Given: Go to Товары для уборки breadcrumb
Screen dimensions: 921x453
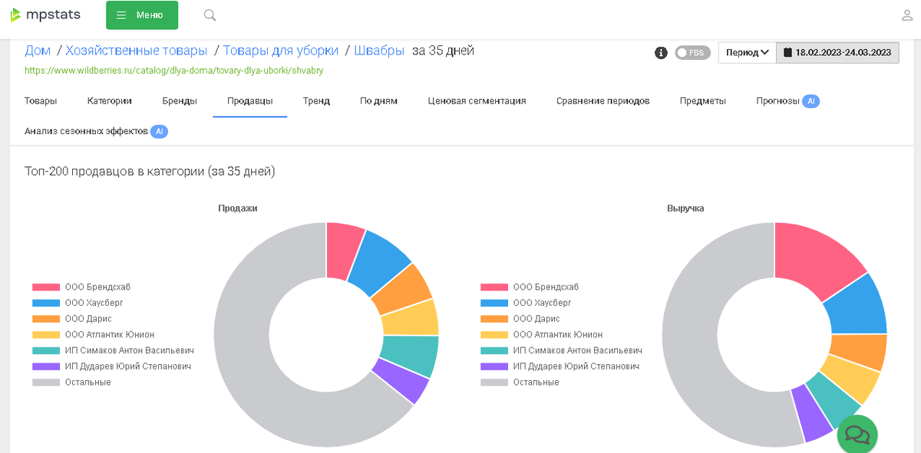Looking at the screenshot, I should 281,51.
